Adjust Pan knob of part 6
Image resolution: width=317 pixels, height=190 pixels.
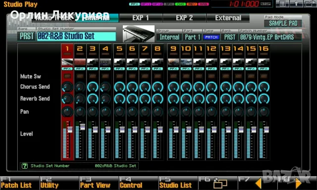pyautogui.click(x=132, y=112)
